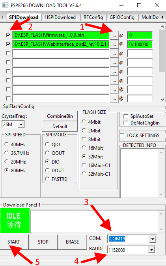Click the START button
The width and height of the screenshot is (166, 266).
14,242
